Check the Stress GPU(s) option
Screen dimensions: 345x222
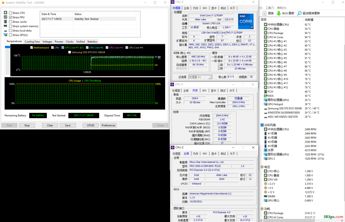click(x=10, y=35)
